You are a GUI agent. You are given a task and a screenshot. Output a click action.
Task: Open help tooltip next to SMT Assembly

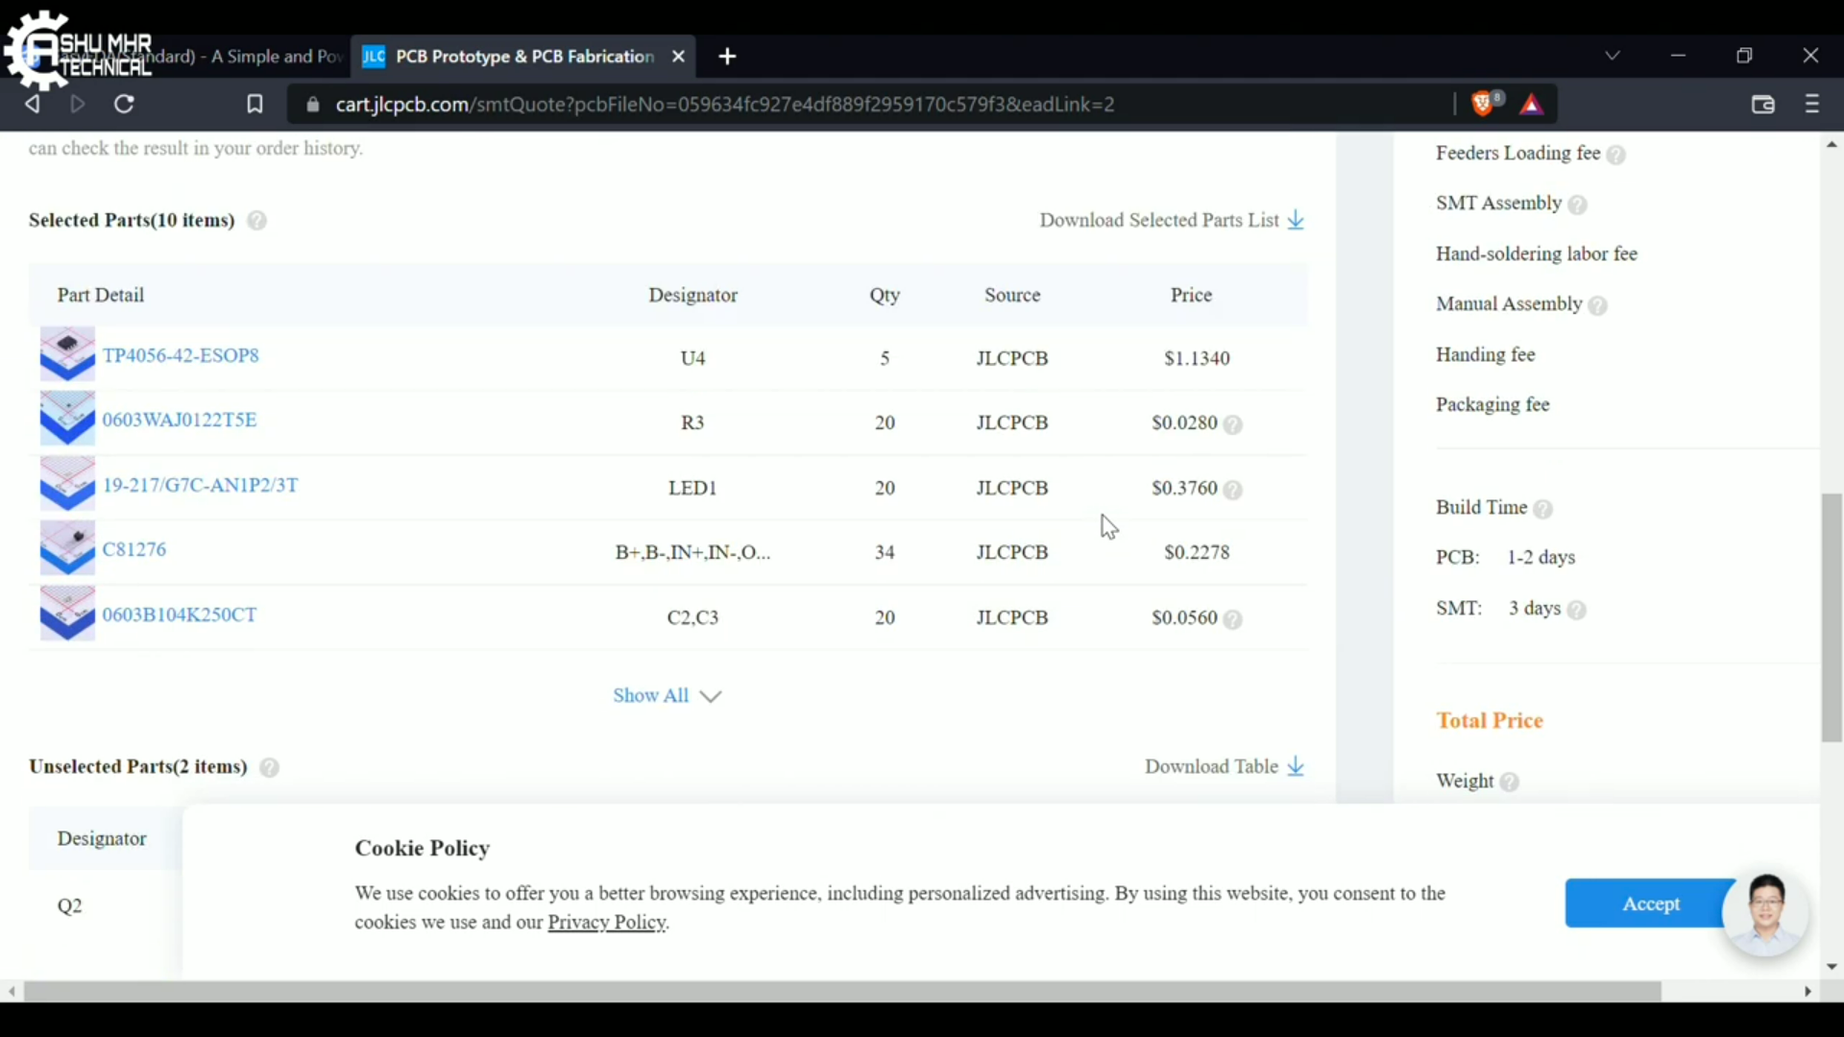(1576, 205)
